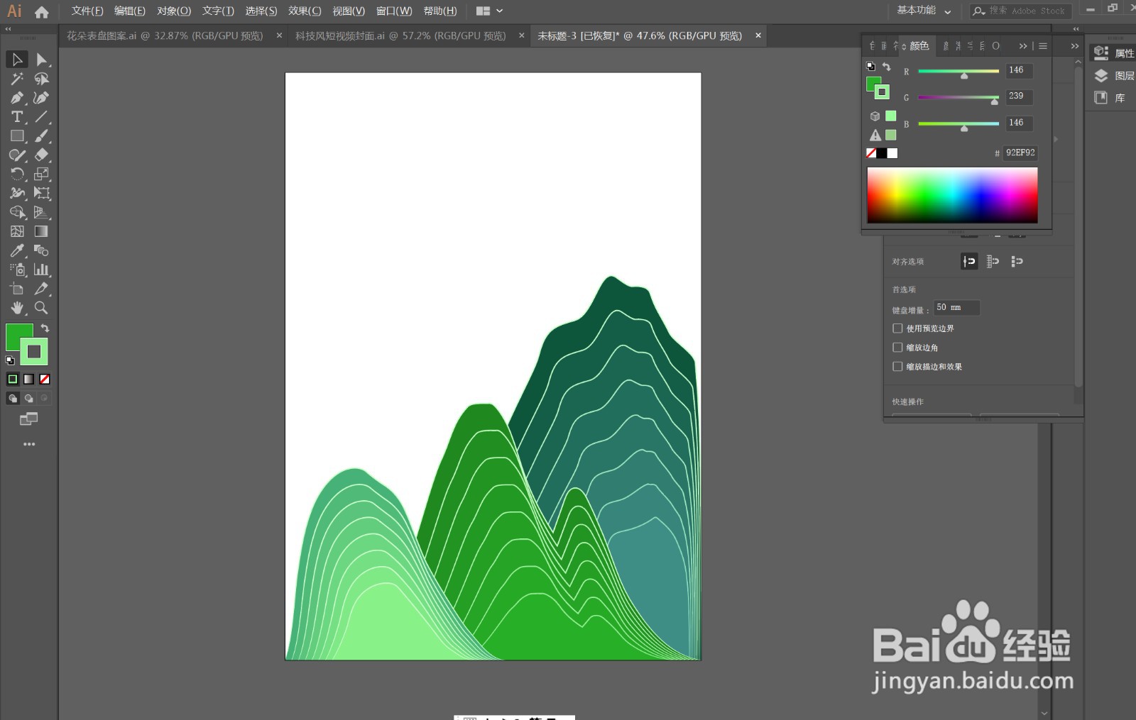Viewport: 1136px width, 720px height.
Task: Tick the 使用预览边界 checkbox
Action: 897,328
